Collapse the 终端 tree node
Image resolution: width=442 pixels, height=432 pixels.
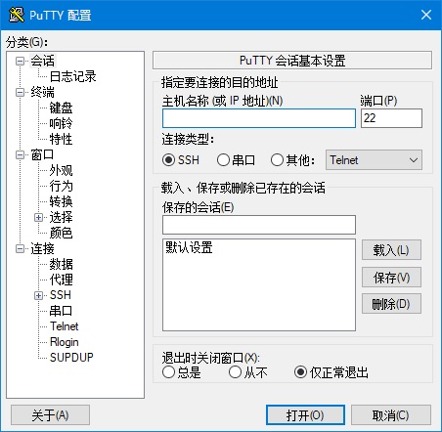point(20,92)
